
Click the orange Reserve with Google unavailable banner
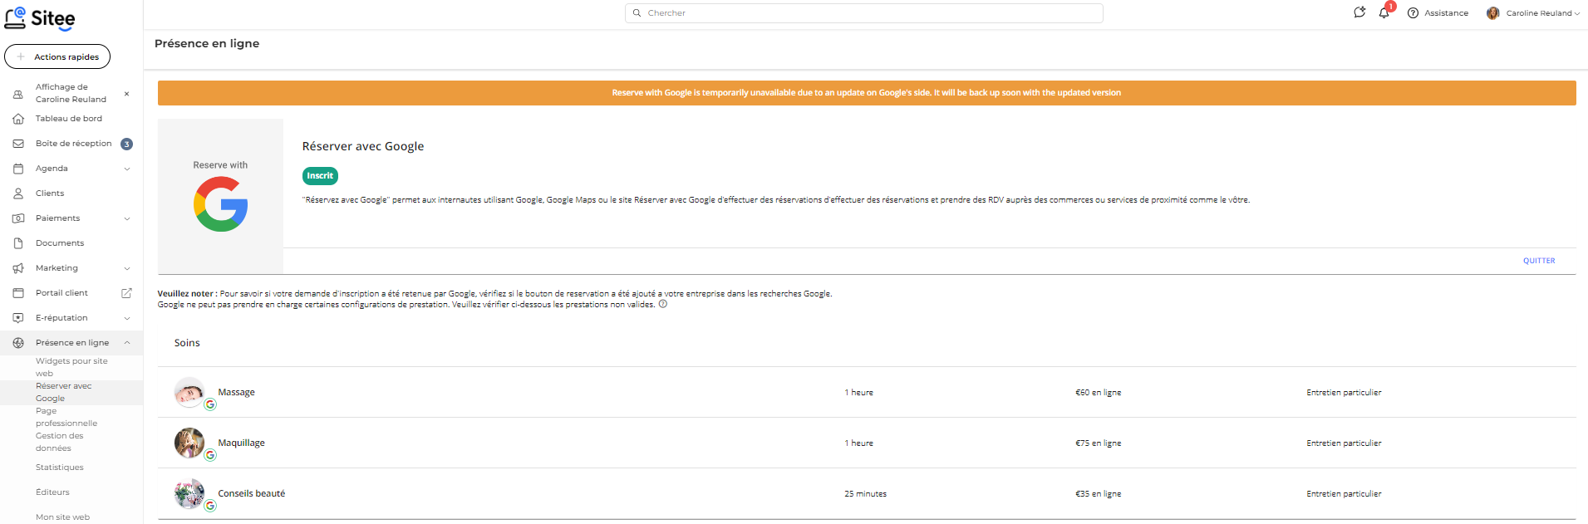click(867, 93)
